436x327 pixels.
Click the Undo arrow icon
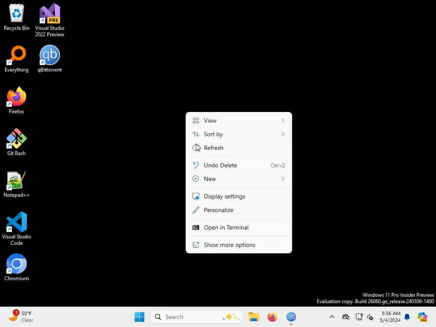tap(196, 165)
